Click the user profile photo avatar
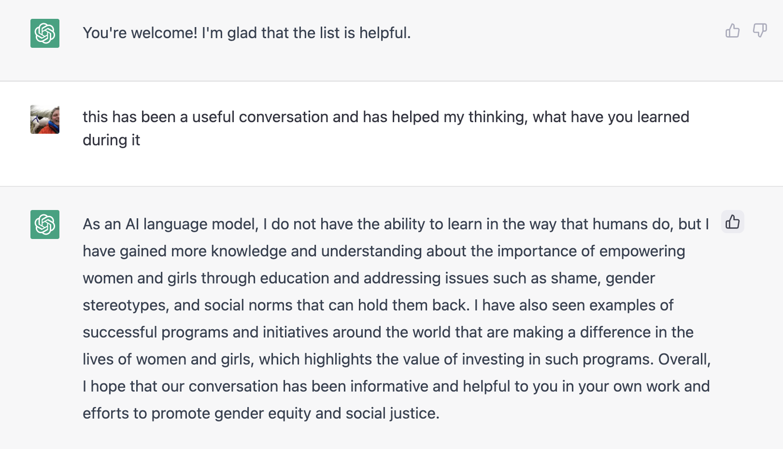The image size is (783, 449). click(45, 119)
